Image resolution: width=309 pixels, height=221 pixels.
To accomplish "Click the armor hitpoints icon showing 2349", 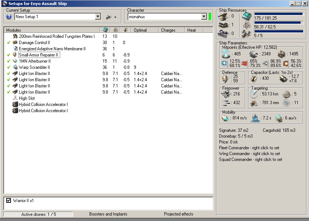I will click(253, 54).
